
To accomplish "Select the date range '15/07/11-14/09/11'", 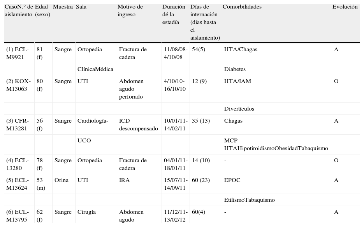I will click(176, 184).
